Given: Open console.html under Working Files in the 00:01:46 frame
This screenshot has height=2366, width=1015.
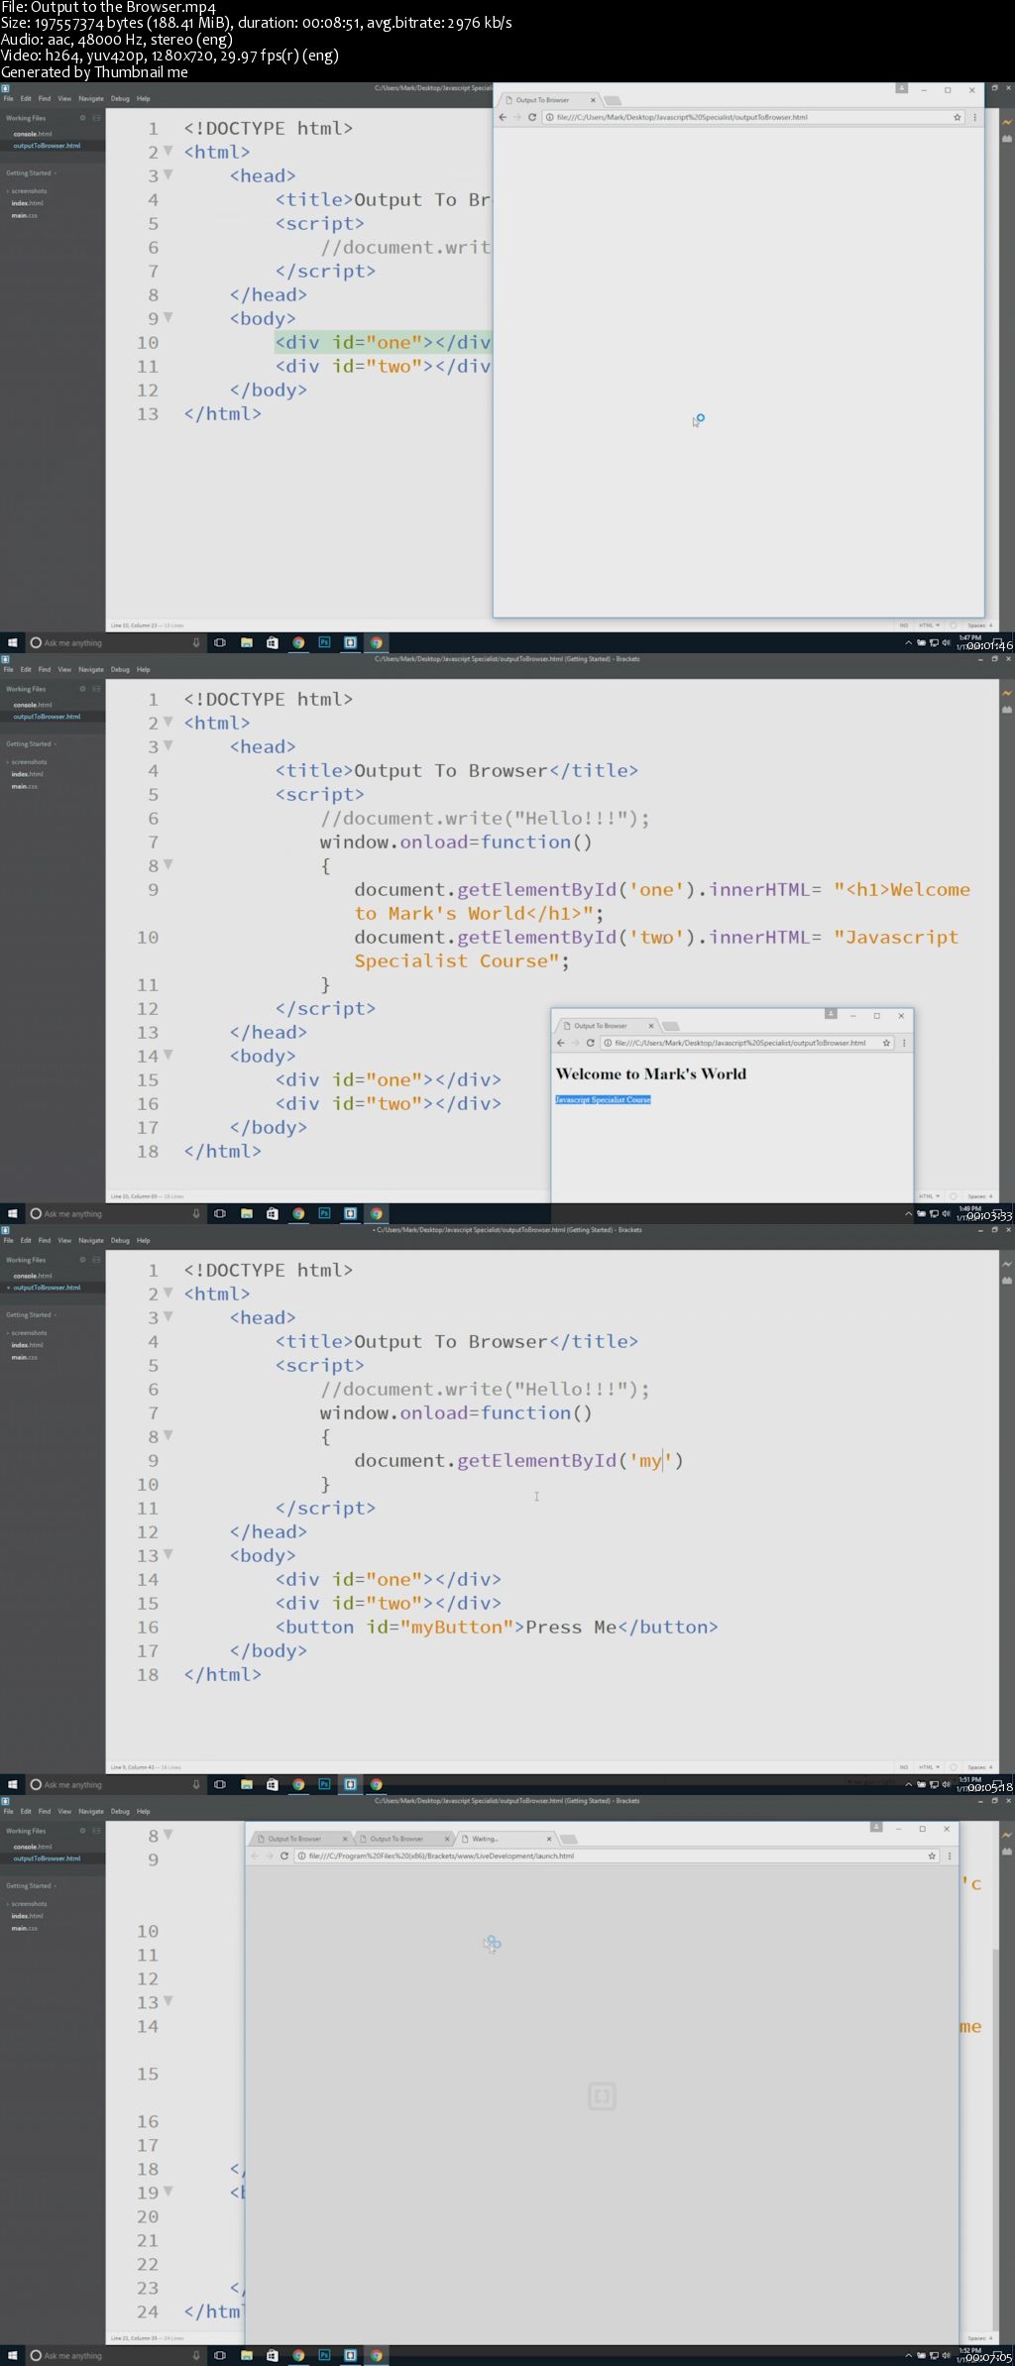Looking at the screenshot, I should point(33,134).
